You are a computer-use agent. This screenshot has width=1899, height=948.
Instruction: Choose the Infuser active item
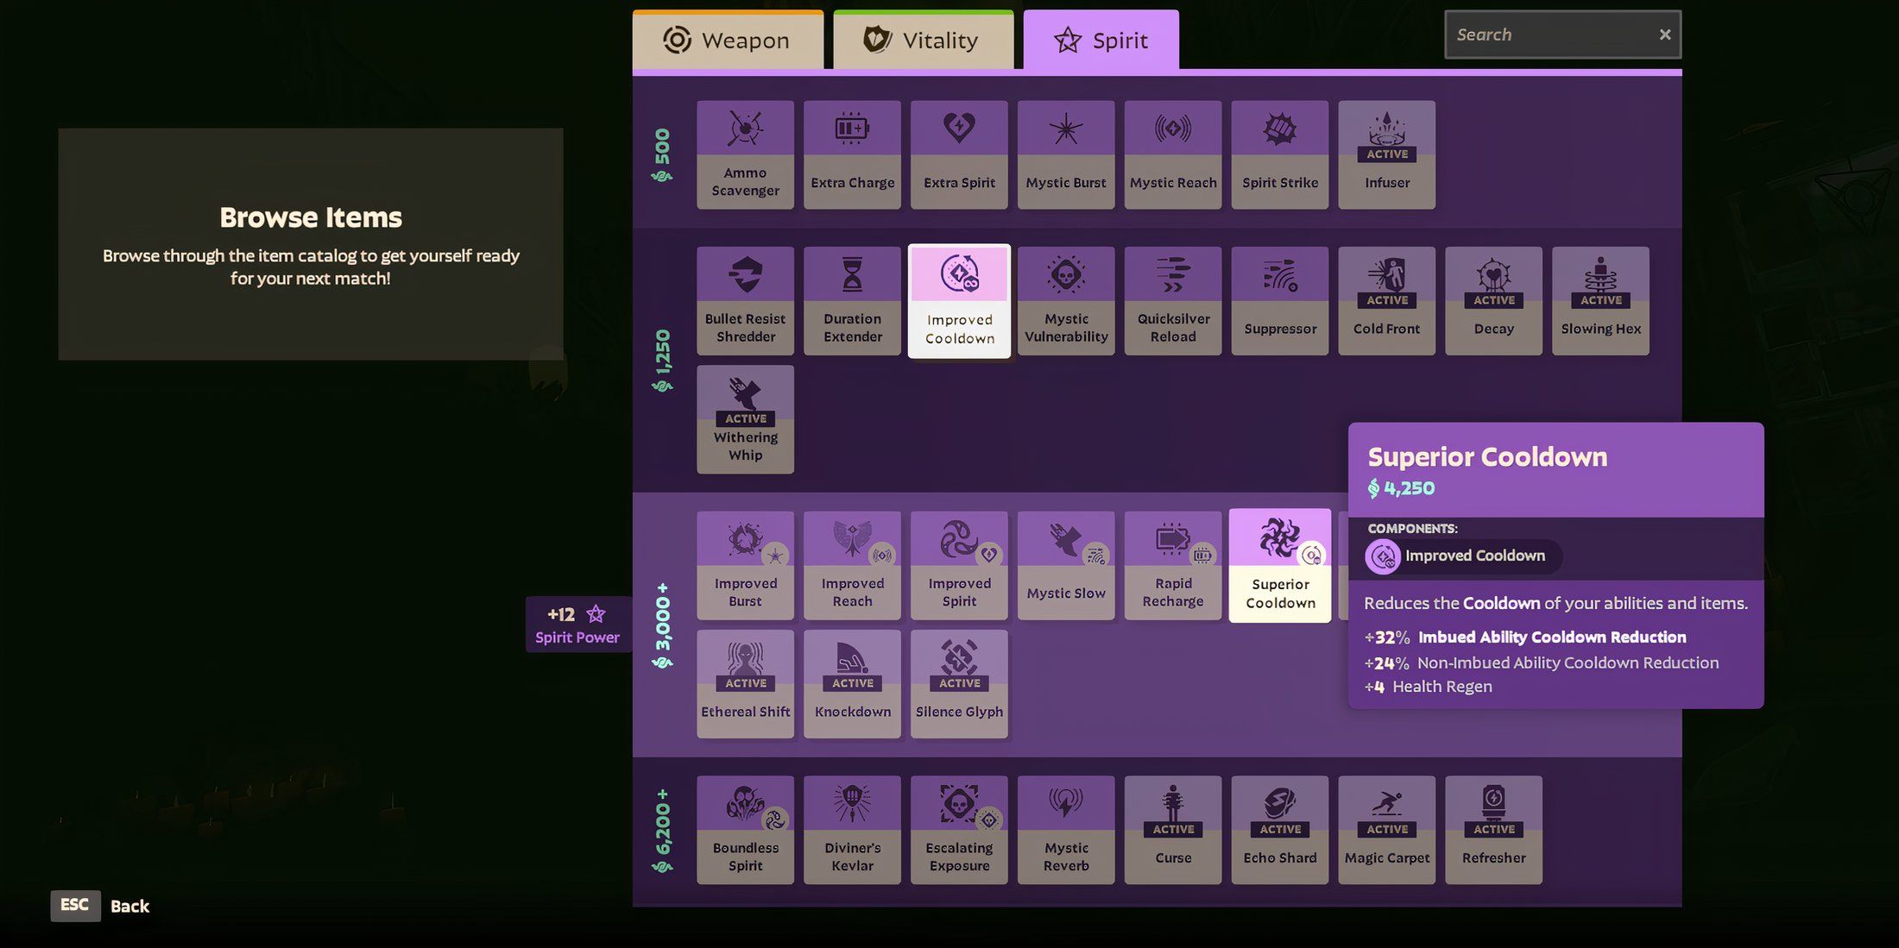[x=1387, y=154]
